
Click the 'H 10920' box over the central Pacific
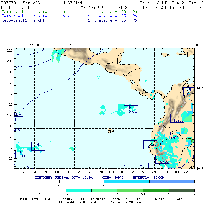pyautogui.click(x=131, y=109)
